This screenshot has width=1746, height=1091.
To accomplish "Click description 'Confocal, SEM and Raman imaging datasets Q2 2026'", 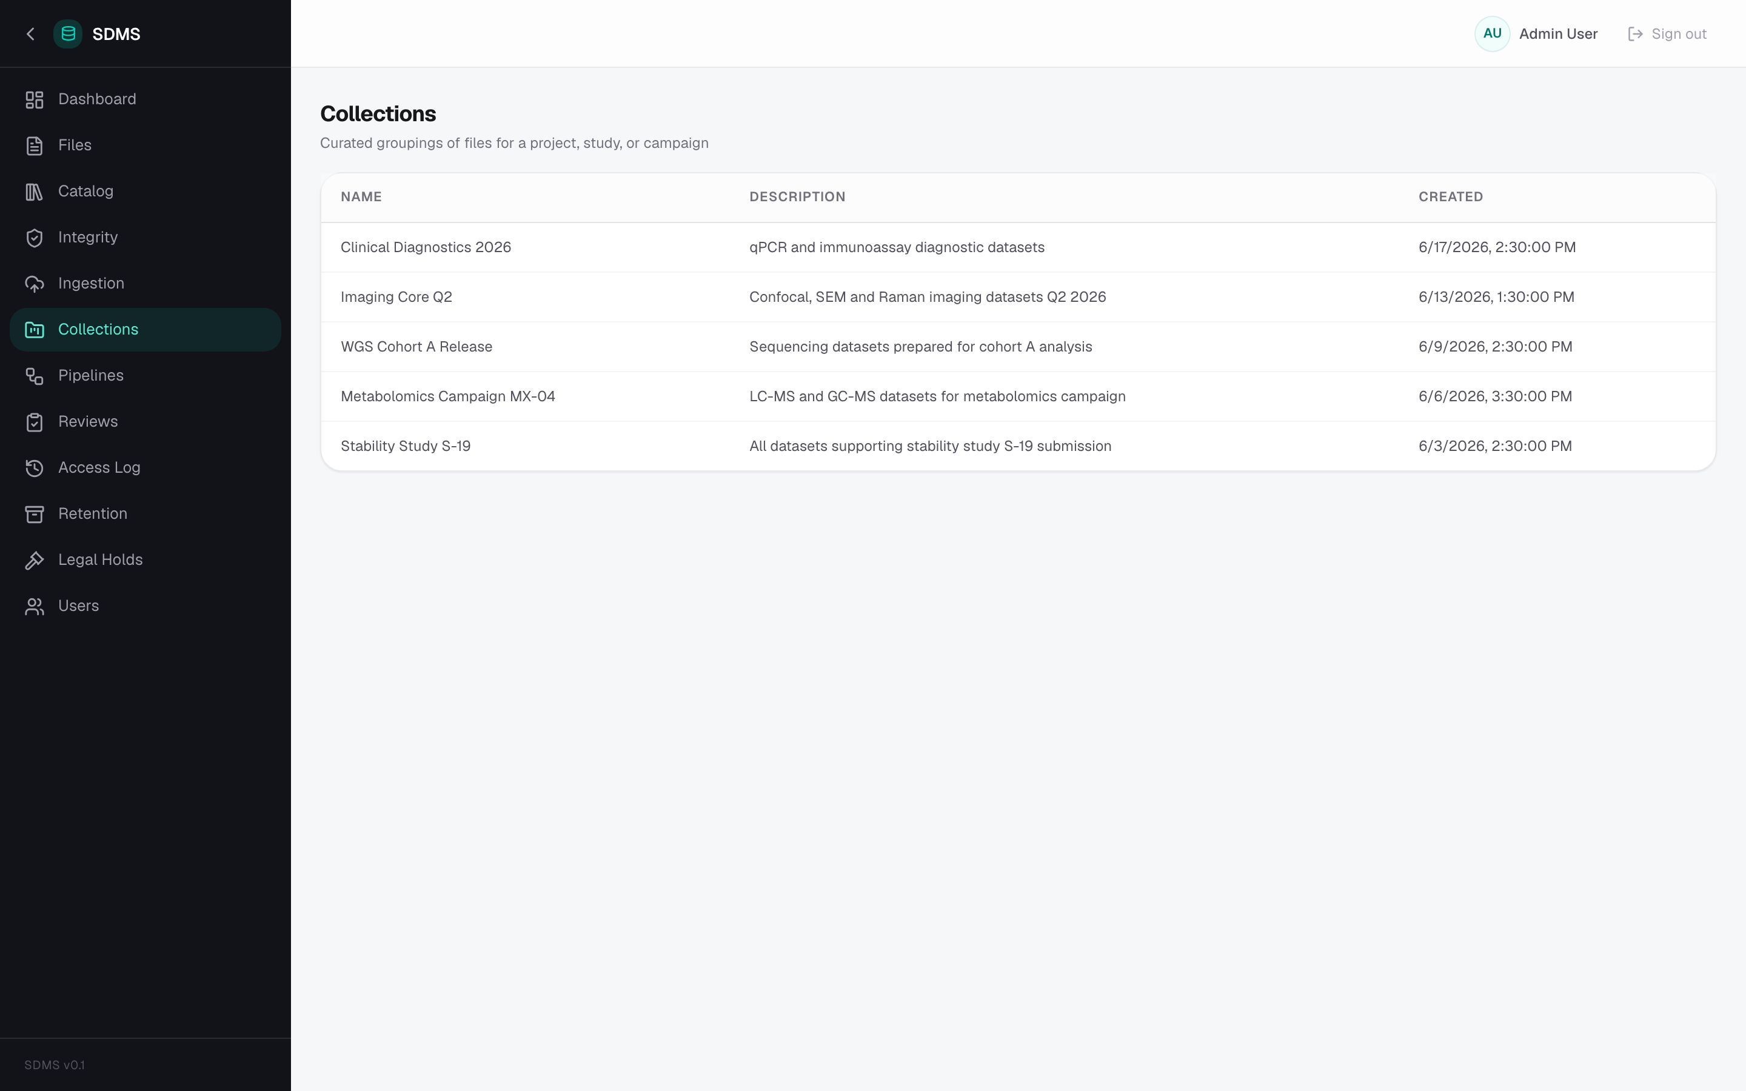I will [927, 297].
